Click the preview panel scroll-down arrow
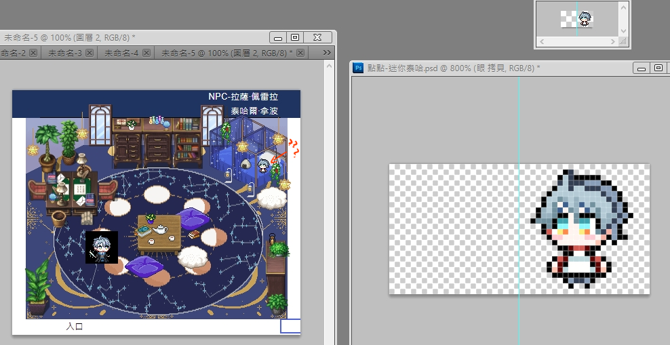Image resolution: width=670 pixels, height=345 pixels. tap(623, 31)
